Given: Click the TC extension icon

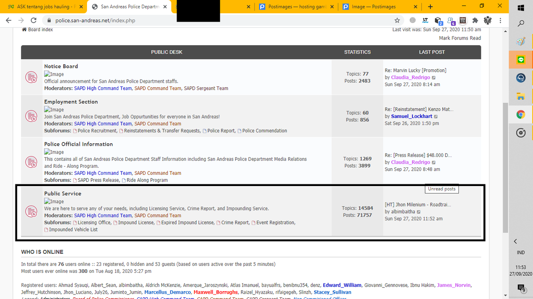Looking at the screenshot, I should coord(463,20).
